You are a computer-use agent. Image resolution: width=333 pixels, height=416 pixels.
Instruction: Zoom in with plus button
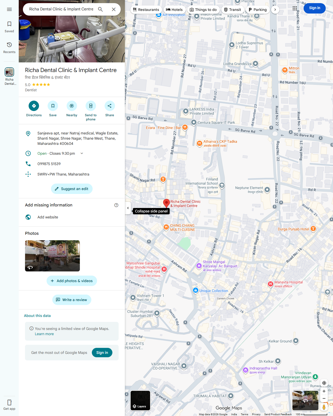tap(324, 391)
